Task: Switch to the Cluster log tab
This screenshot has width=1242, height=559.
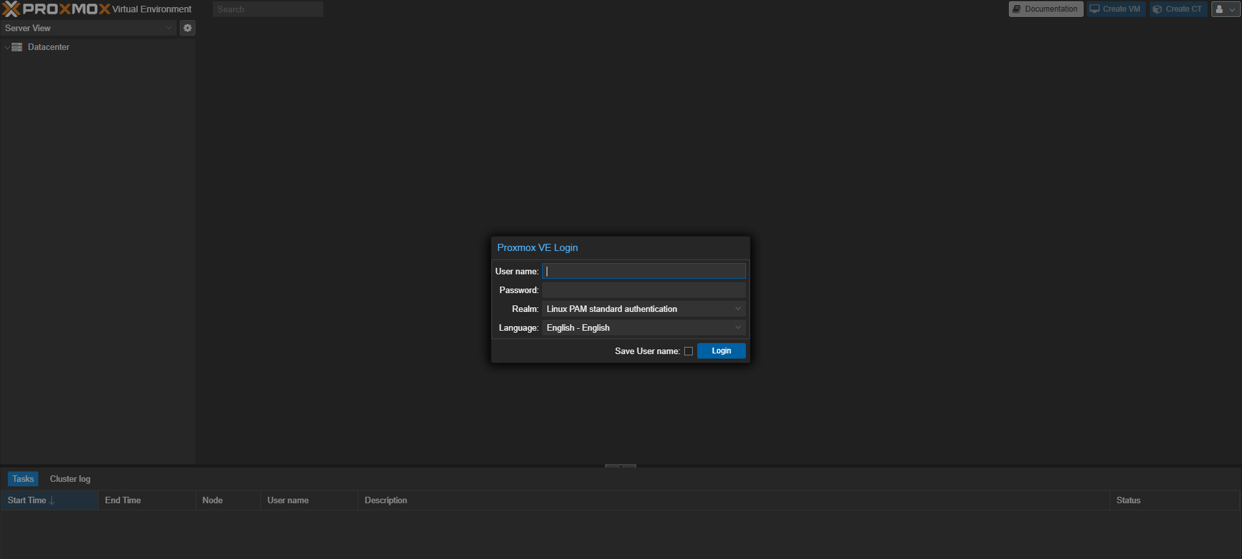Action: (70, 479)
